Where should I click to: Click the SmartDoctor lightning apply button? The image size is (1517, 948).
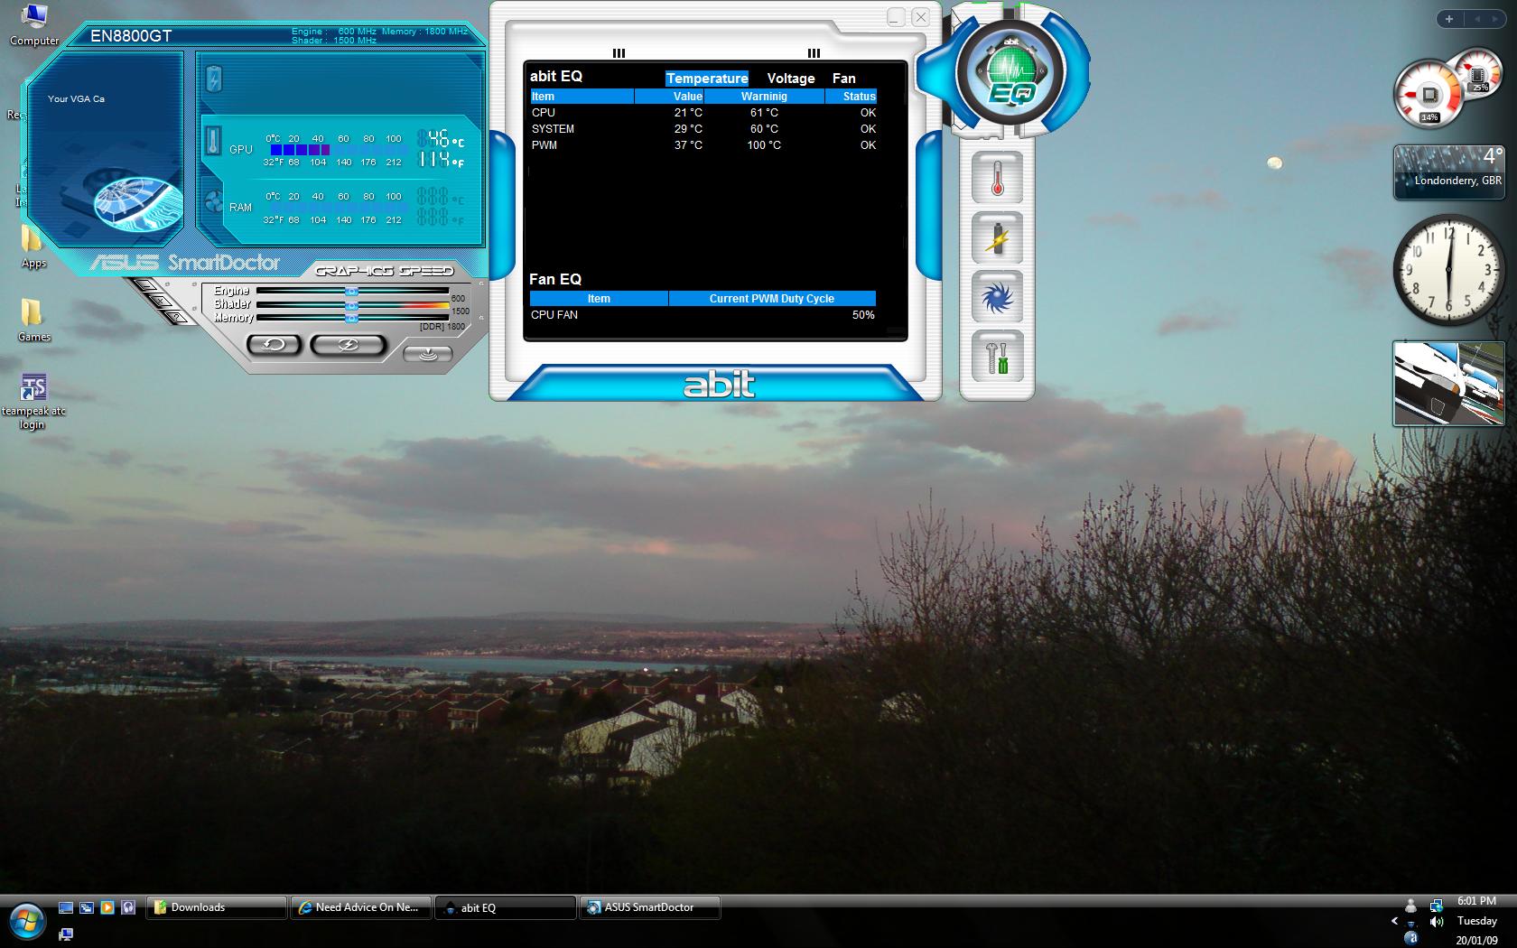click(x=348, y=345)
